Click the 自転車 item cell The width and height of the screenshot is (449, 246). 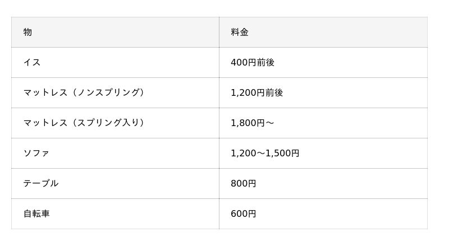coord(36,214)
